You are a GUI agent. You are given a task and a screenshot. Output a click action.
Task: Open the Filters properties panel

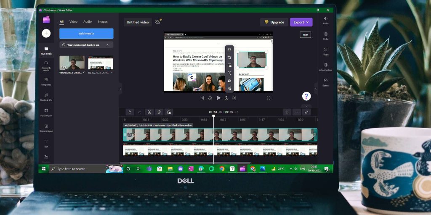[x=325, y=52]
